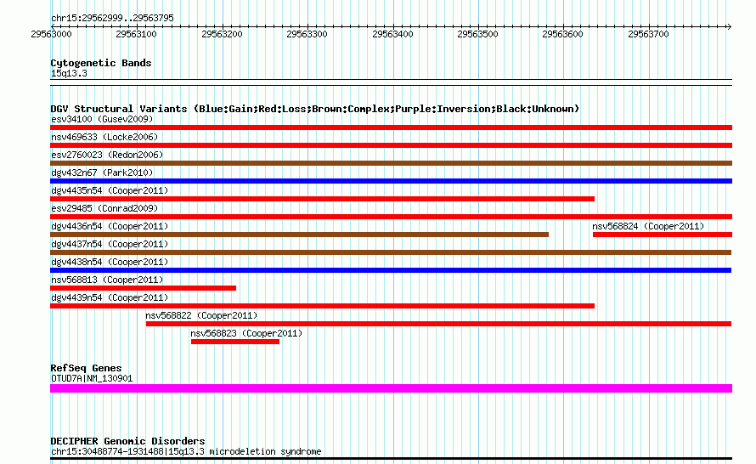Select the esv34100 (Gusev2009) label
Screen dimensions: 756x464
point(102,119)
